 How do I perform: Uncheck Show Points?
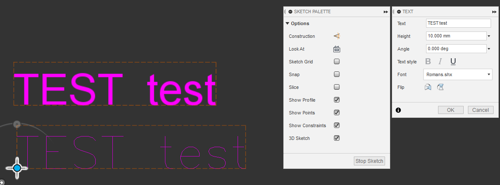[337, 112]
